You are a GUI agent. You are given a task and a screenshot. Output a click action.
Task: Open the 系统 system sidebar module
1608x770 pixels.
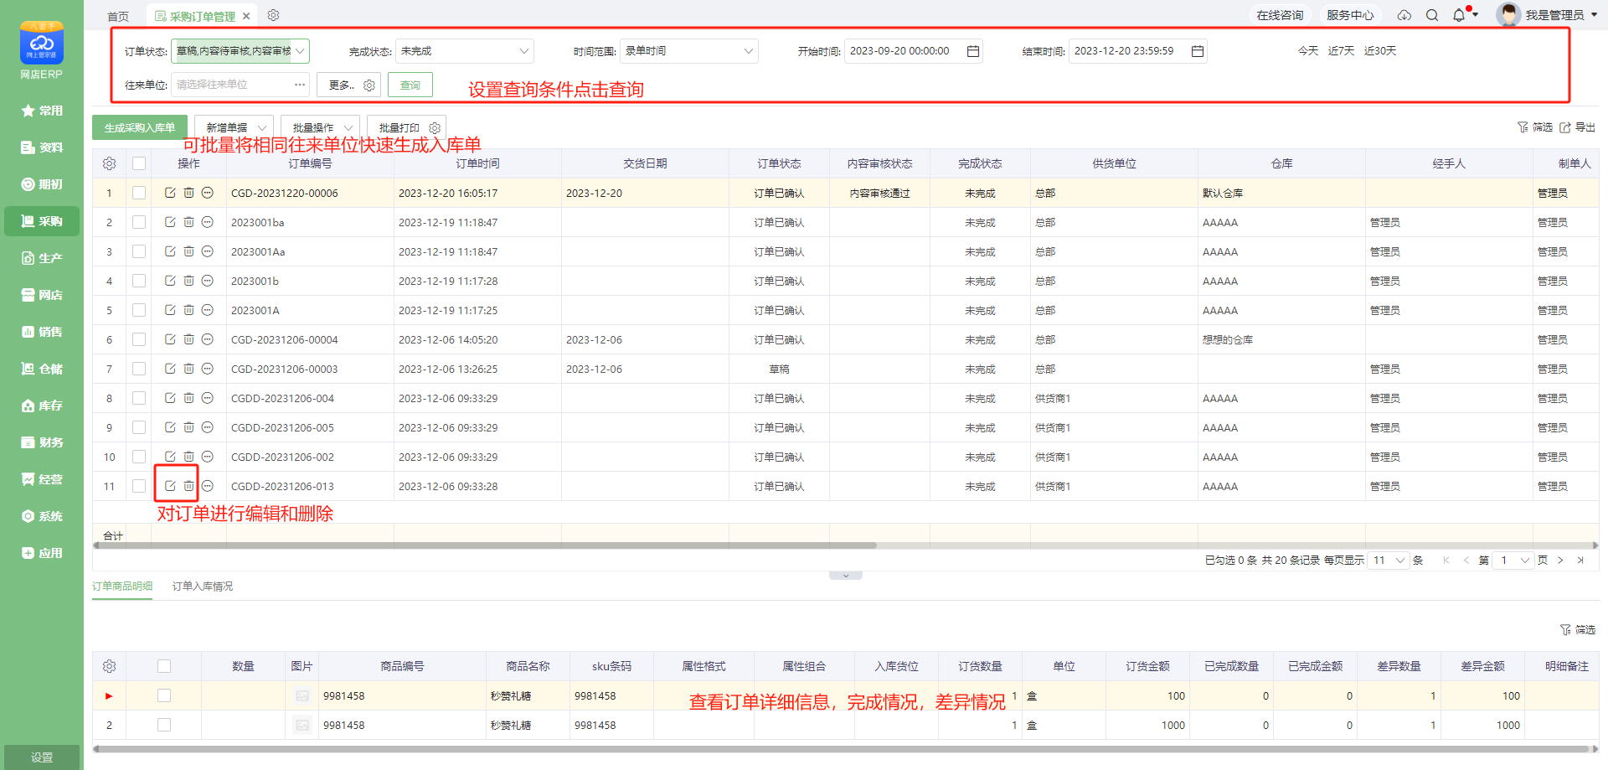point(42,516)
